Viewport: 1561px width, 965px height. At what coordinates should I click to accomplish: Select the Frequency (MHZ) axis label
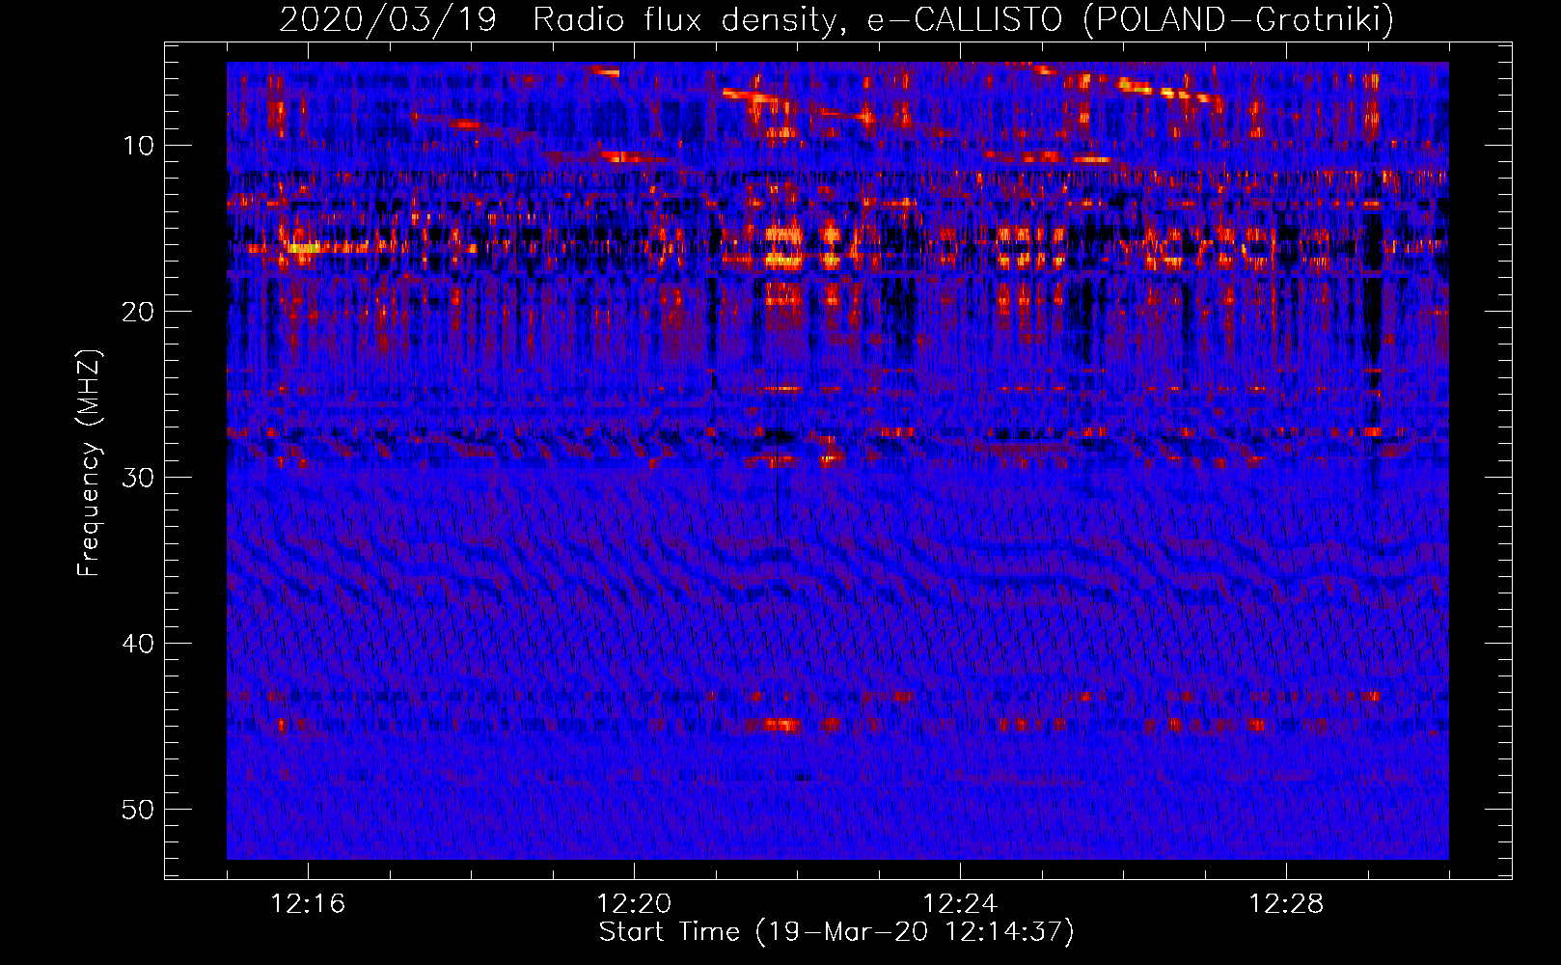[89, 463]
